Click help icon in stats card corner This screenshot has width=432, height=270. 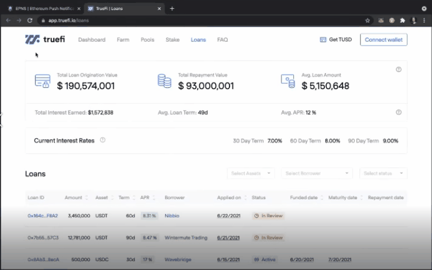click(399, 70)
